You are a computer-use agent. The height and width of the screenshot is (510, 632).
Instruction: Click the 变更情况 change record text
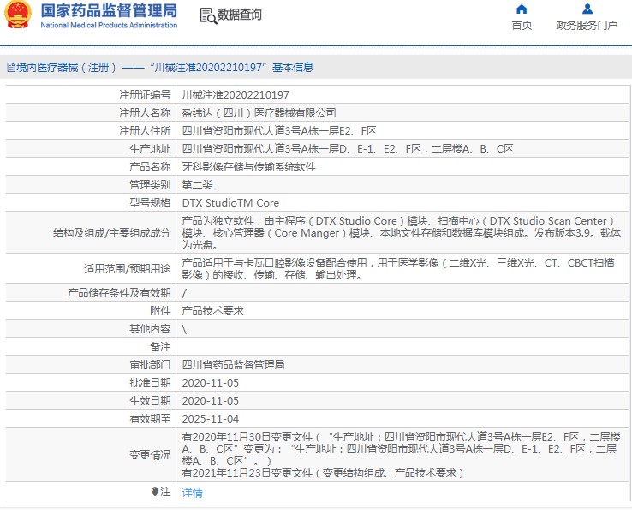click(x=401, y=455)
